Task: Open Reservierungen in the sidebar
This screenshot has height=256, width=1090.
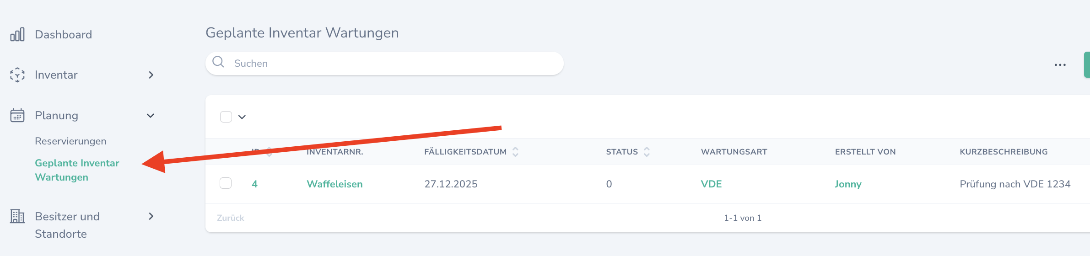Action: pyautogui.click(x=70, y=141)
